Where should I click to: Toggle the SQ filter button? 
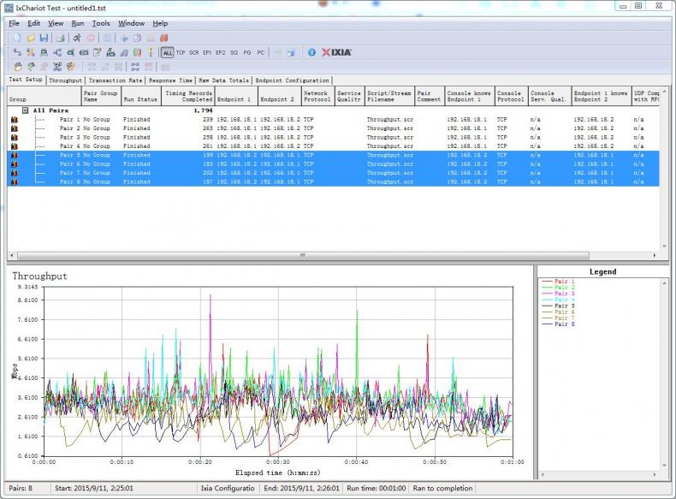pyautogui.click(x=234, y=52)
